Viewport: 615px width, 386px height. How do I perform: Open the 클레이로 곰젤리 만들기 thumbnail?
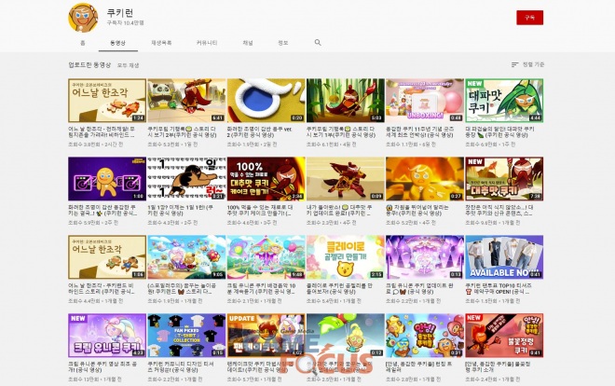346,257
